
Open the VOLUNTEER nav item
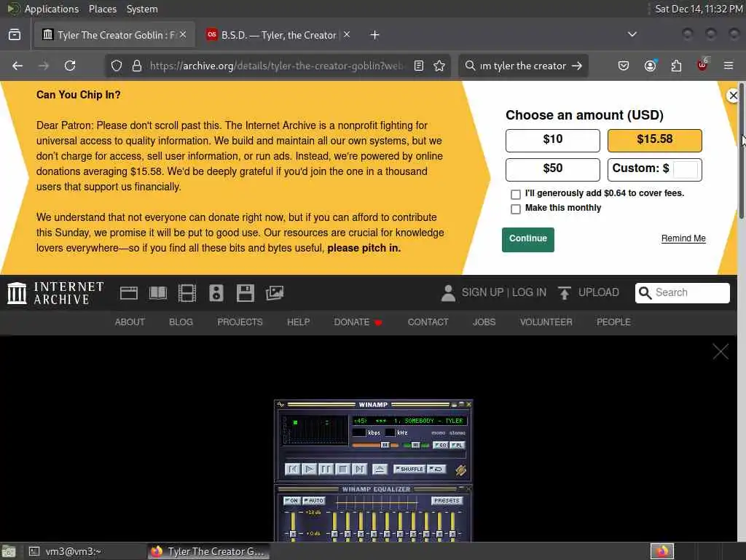coord(546,322)
